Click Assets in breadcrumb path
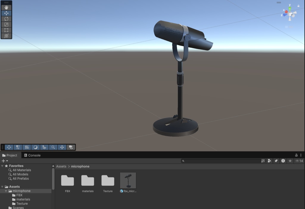The image size is (305, 209). click(x=61, y=166)
